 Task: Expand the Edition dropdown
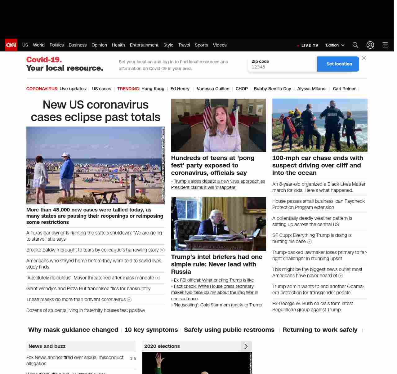tap(335, 45)
